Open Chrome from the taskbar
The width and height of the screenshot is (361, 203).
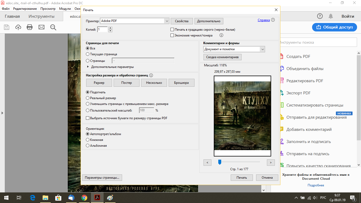[84, 198]
